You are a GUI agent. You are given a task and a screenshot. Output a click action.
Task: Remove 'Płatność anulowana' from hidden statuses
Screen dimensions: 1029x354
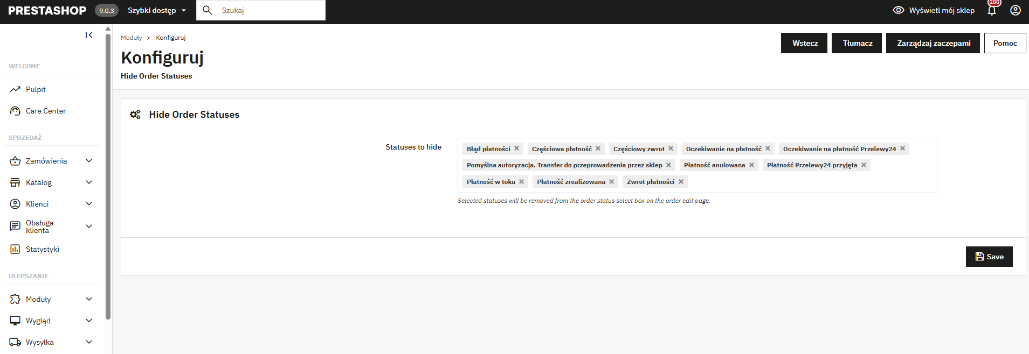click(751, 165)
